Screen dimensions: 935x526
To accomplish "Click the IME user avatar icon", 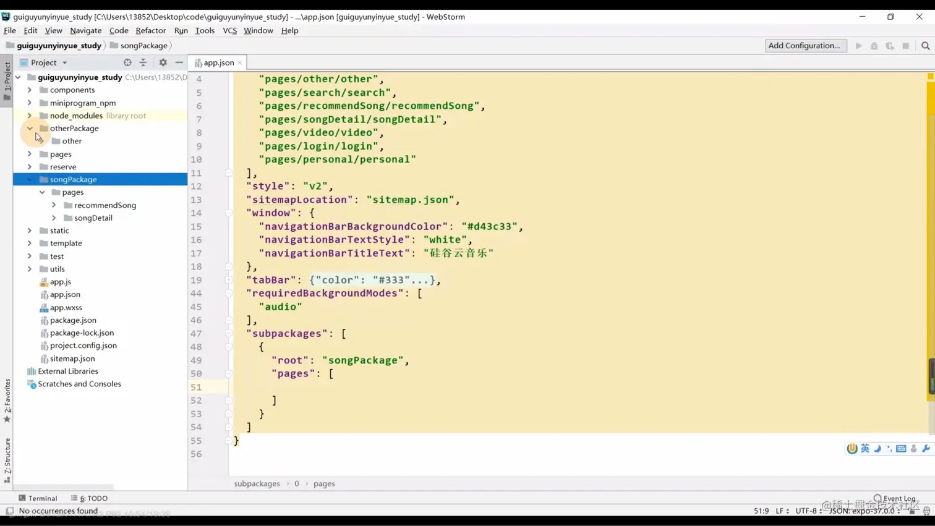I will [x=914, y=449].
